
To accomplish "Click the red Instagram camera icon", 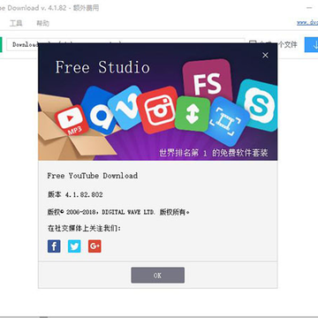I will pos(158,110).
